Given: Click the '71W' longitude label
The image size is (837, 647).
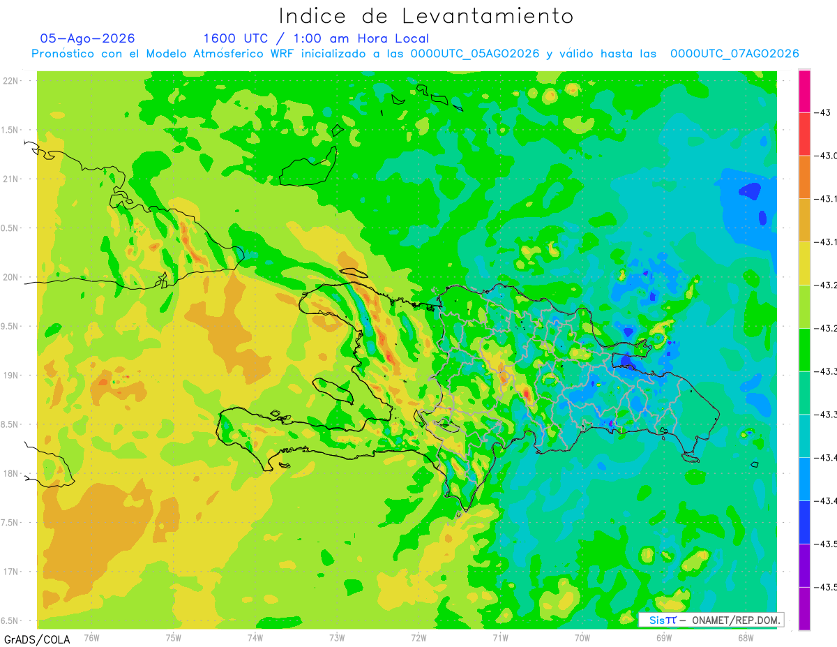Looking at the screenshot, I should 500,637.
